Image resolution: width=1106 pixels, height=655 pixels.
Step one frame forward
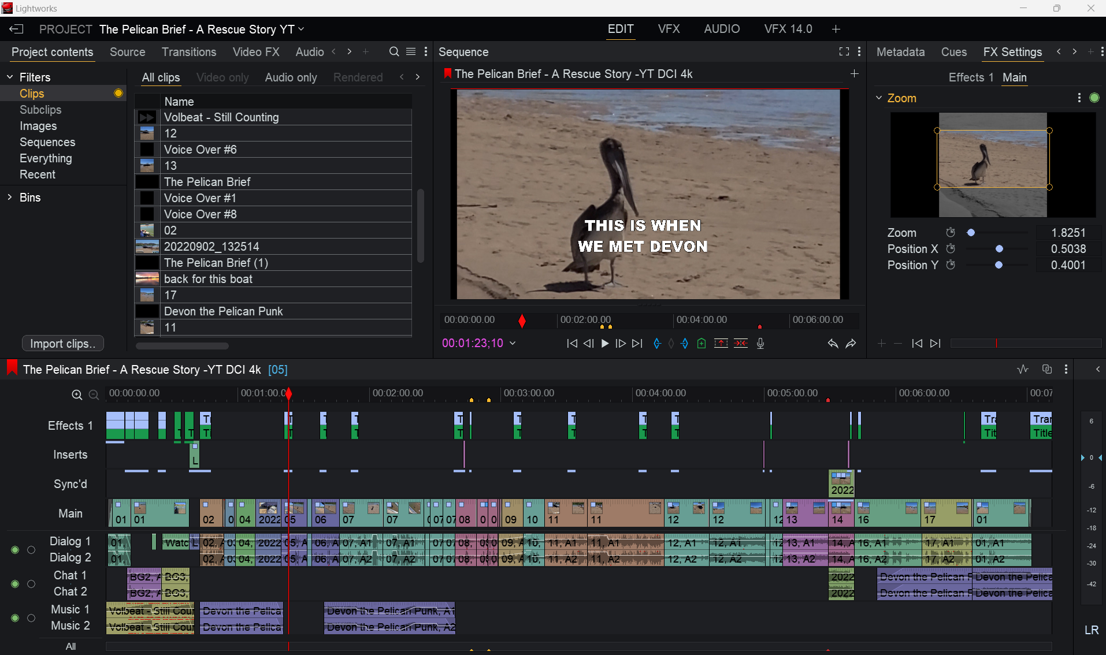point(621,344)
